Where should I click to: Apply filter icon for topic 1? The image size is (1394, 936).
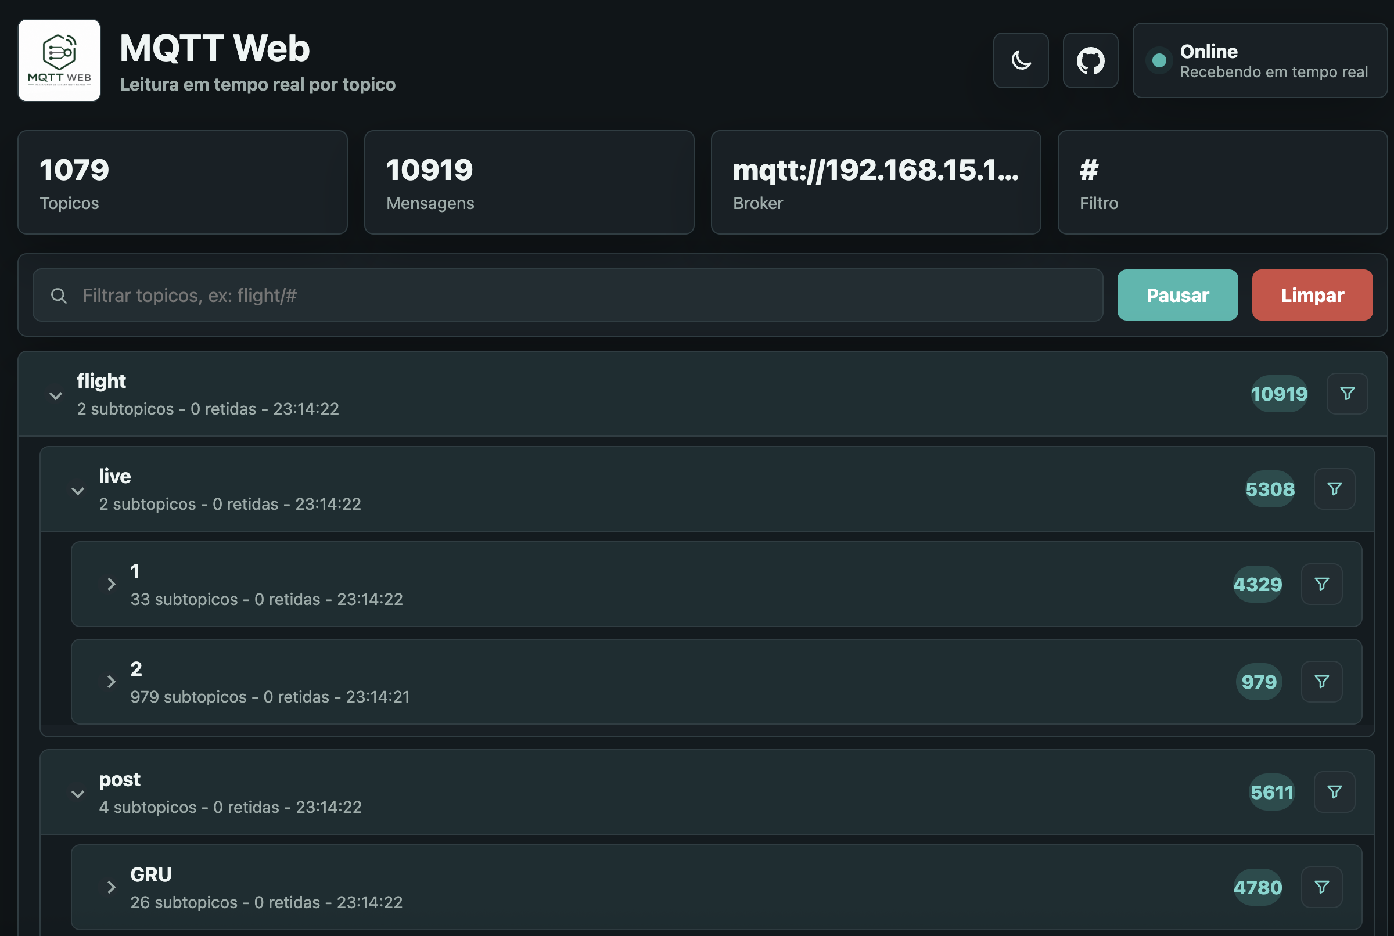point(1322,584)
